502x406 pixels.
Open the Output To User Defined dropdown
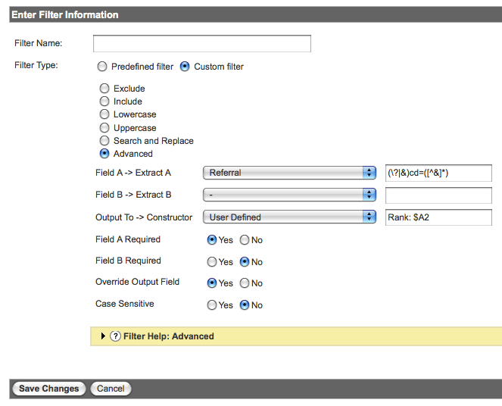point(289,217)
